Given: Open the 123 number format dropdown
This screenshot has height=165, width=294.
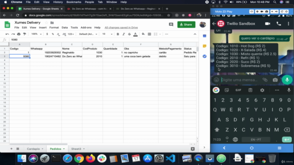Looking at the screenshot, I should pyautogui.click(x=71, y=34).
